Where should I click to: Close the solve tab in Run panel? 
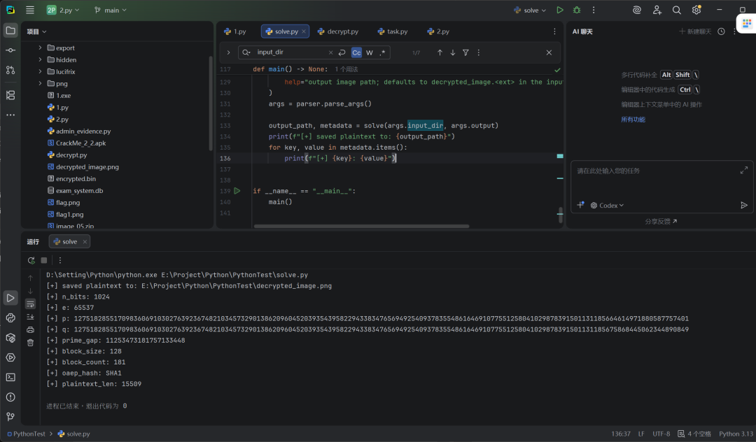85,242
